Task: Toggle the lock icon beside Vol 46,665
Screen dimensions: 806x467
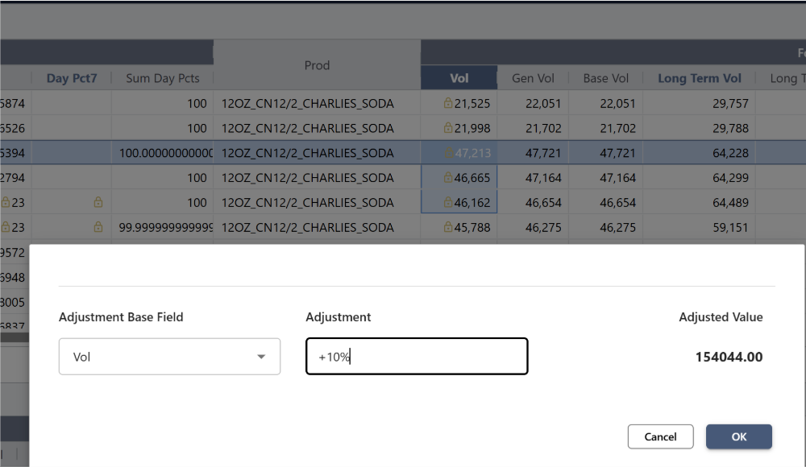Action: coord(448,178)
